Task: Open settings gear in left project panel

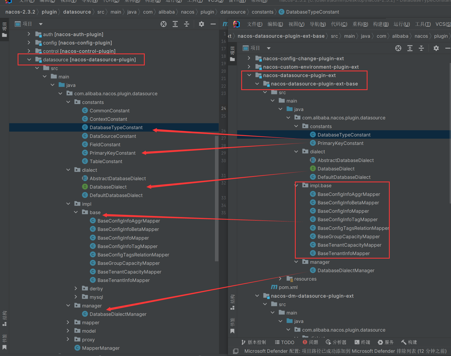Action: click(201, 24)
